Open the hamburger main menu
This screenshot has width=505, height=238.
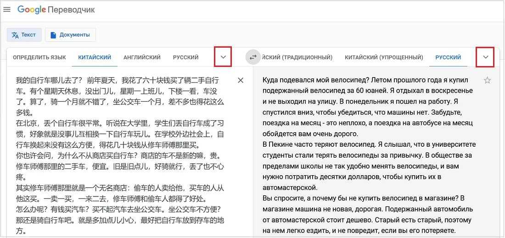(x=7, y=10)
